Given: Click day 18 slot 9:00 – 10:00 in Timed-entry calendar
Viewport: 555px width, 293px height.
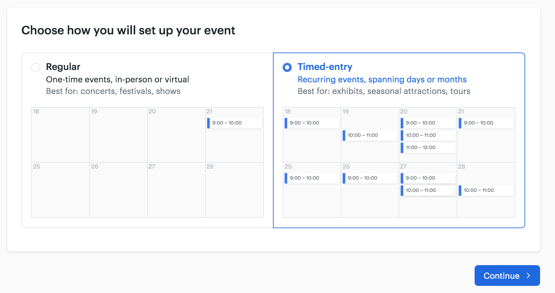Looking at the screenshot, I should (312, 123).
